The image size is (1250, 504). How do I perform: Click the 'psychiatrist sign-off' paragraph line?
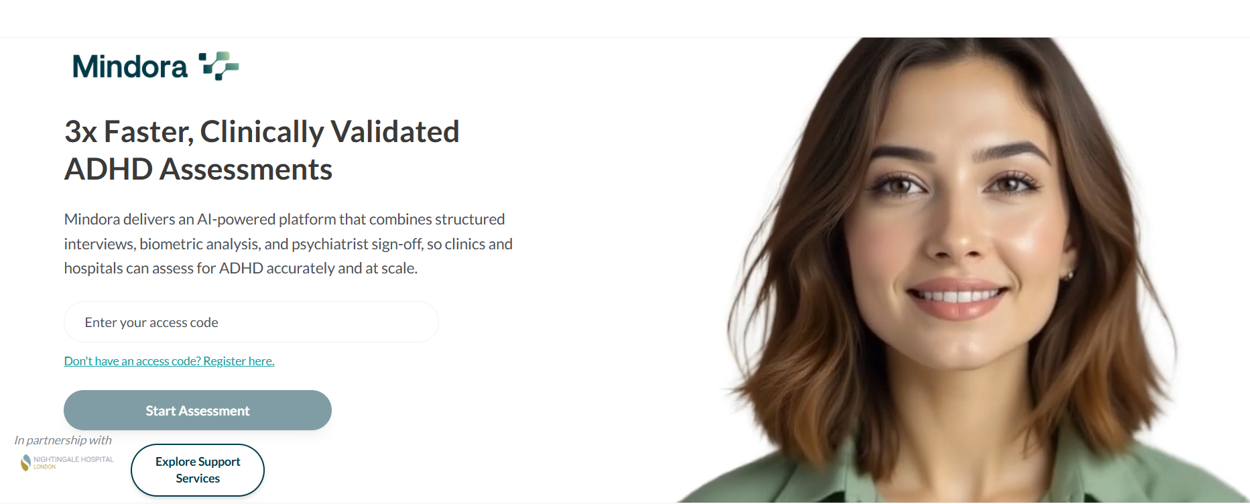click(x=288, y=244)
